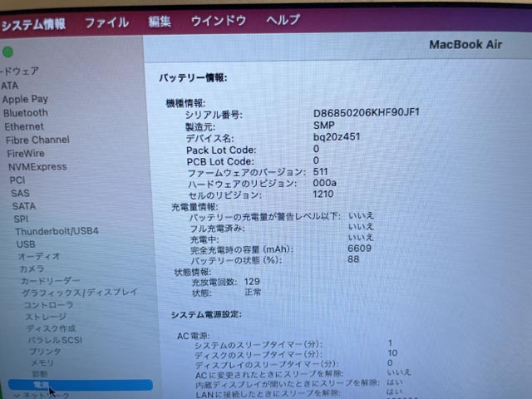Open the ファイル menu
This screenshot has height=399, width=532.
coord(106,22)
